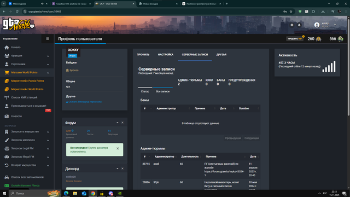This screenshot has height=197, width=350.
Task: Sort Админ-тюрьмы table by Длительность column
Action: pos(190,157)
